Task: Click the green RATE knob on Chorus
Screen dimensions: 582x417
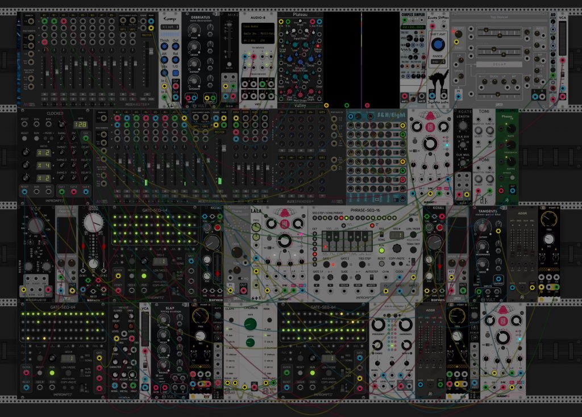Action: 250,323
